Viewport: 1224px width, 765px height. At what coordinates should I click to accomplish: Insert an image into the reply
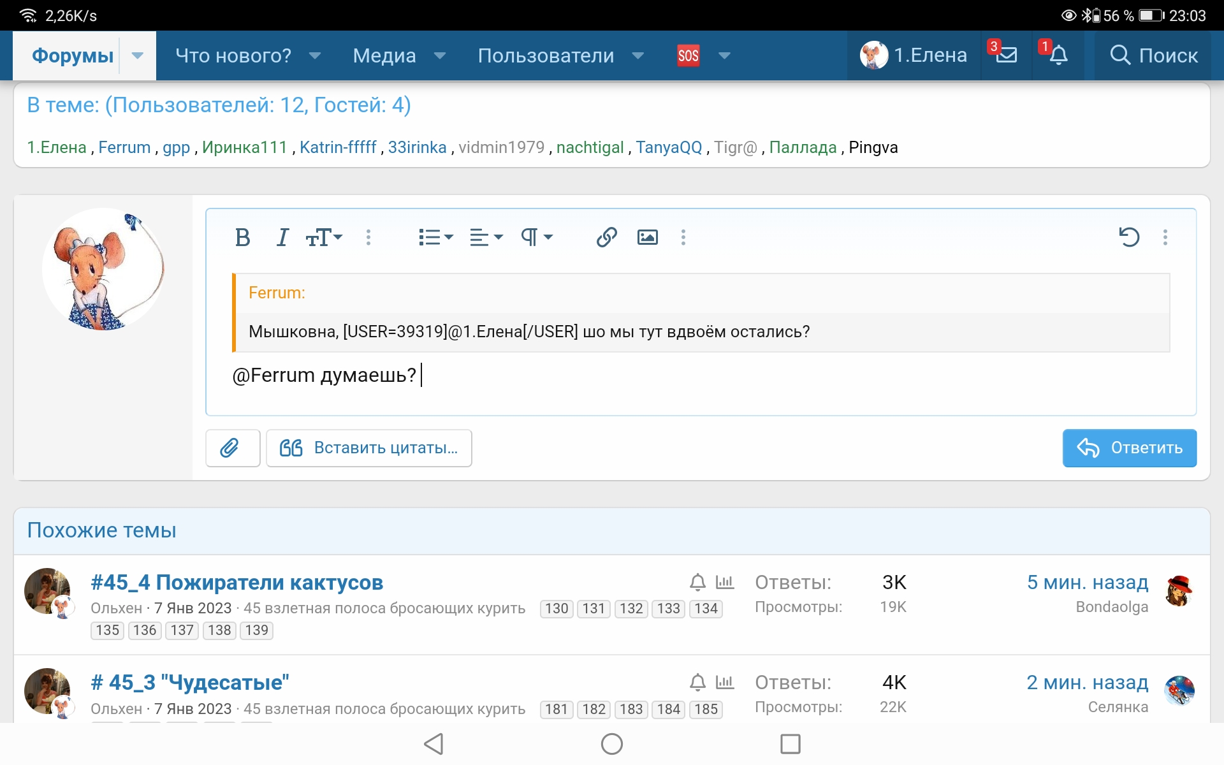(x=648, y=237)
